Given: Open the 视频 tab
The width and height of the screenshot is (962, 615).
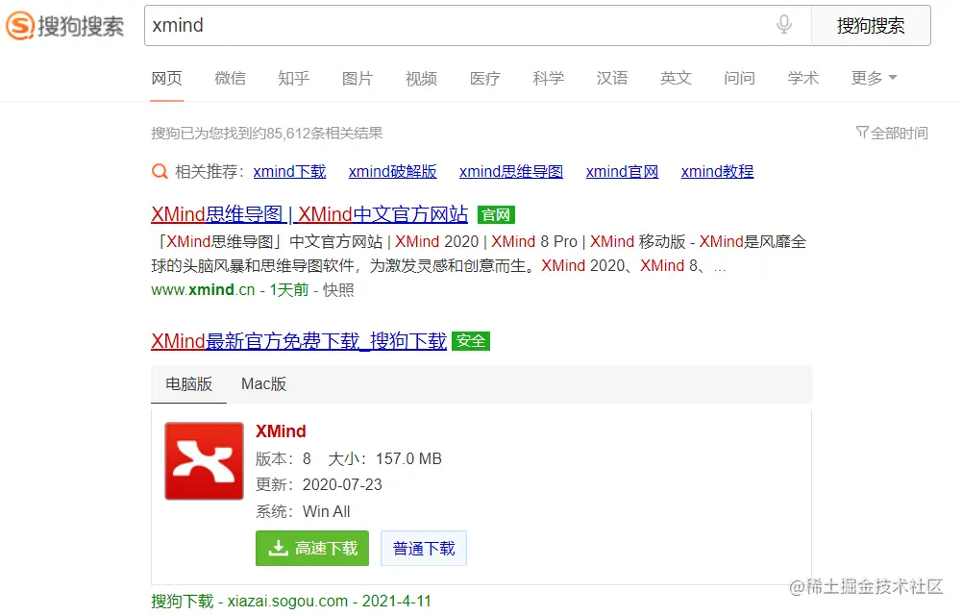Looking at the screenshot, I should [421, 78].
